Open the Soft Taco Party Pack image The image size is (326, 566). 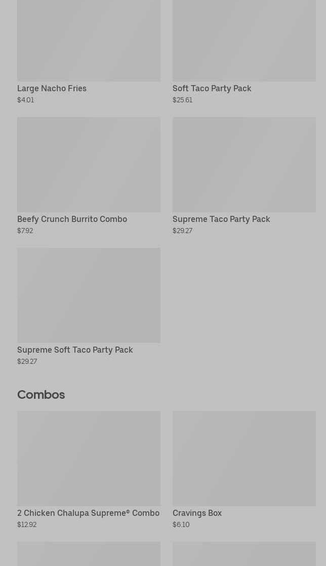coord(244,41)
